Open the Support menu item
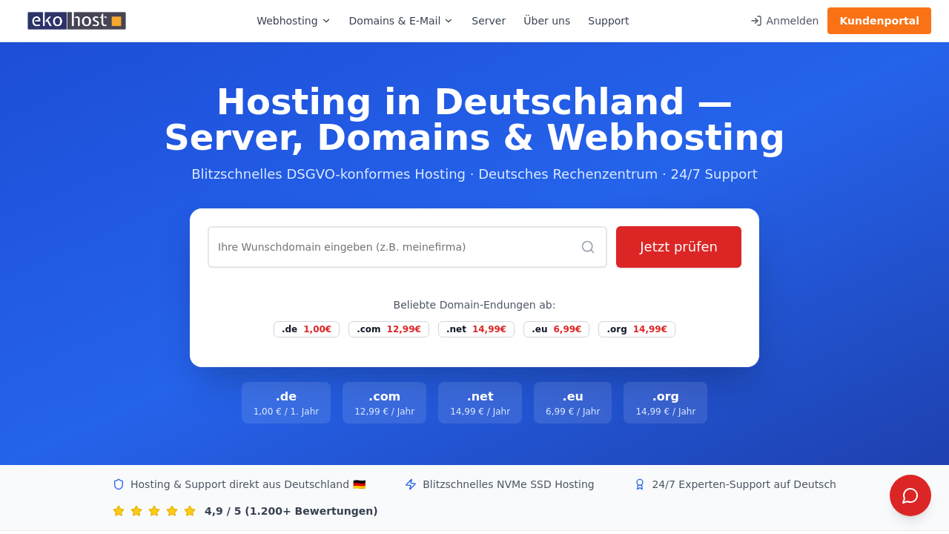Screen dimensions: 949x534 click(x=609, y=21)
